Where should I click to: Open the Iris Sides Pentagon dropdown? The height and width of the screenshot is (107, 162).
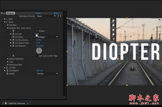click(47, 37)
